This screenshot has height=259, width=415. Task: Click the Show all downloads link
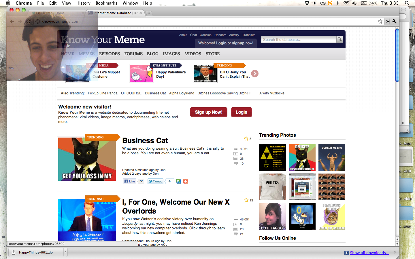pyautogui.click(x=369, y=253)
